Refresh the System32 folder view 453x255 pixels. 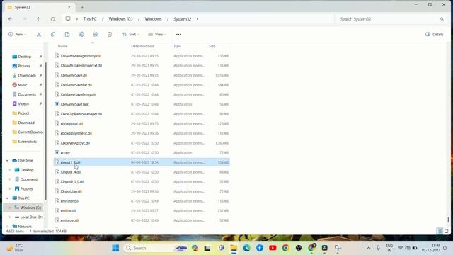point(52,19)
